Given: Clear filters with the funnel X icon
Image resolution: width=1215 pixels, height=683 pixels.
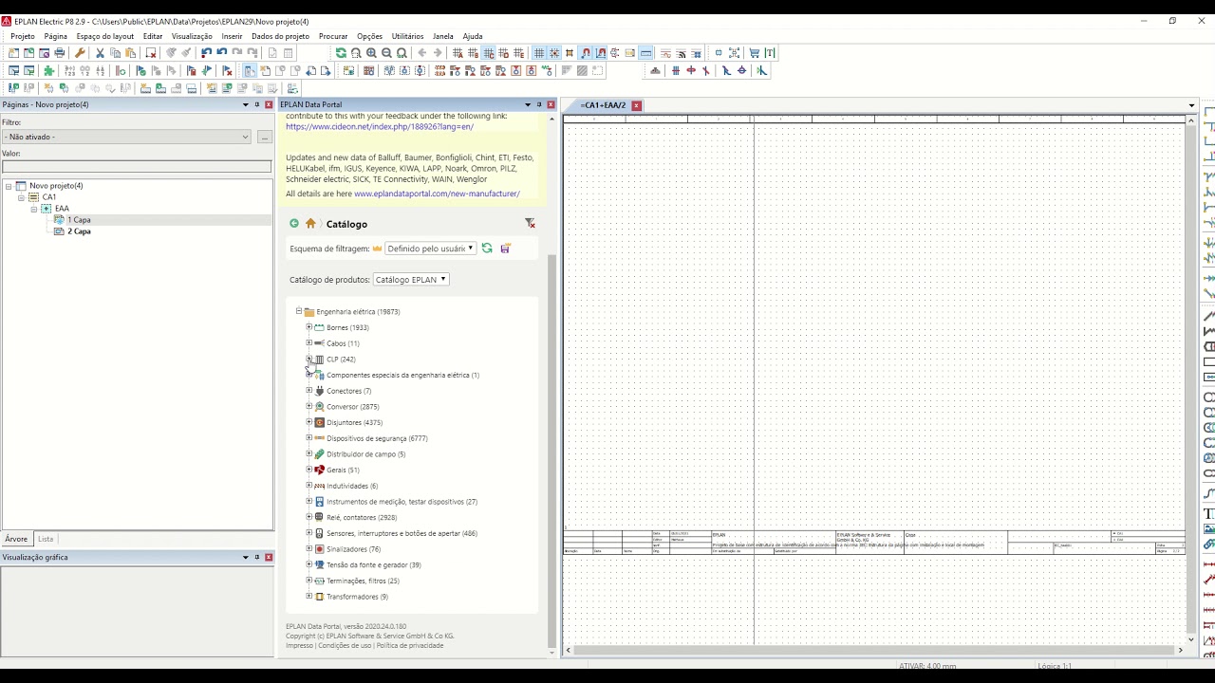Looking at the screenshot, I should tap(531, 224).
